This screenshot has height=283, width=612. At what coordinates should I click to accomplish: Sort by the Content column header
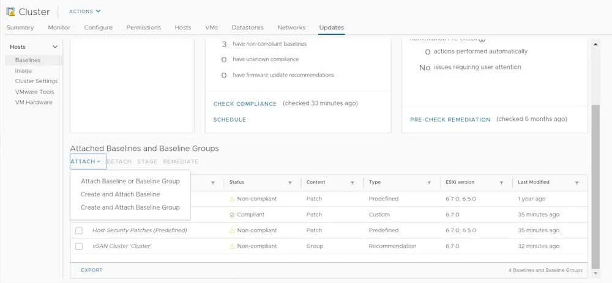point(316,182)
